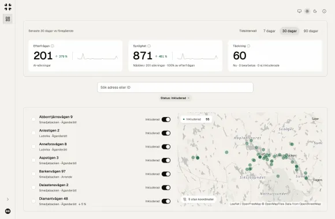Toggle Inkluderad switch for Diamantvägen 48

[x=166, y=201]
